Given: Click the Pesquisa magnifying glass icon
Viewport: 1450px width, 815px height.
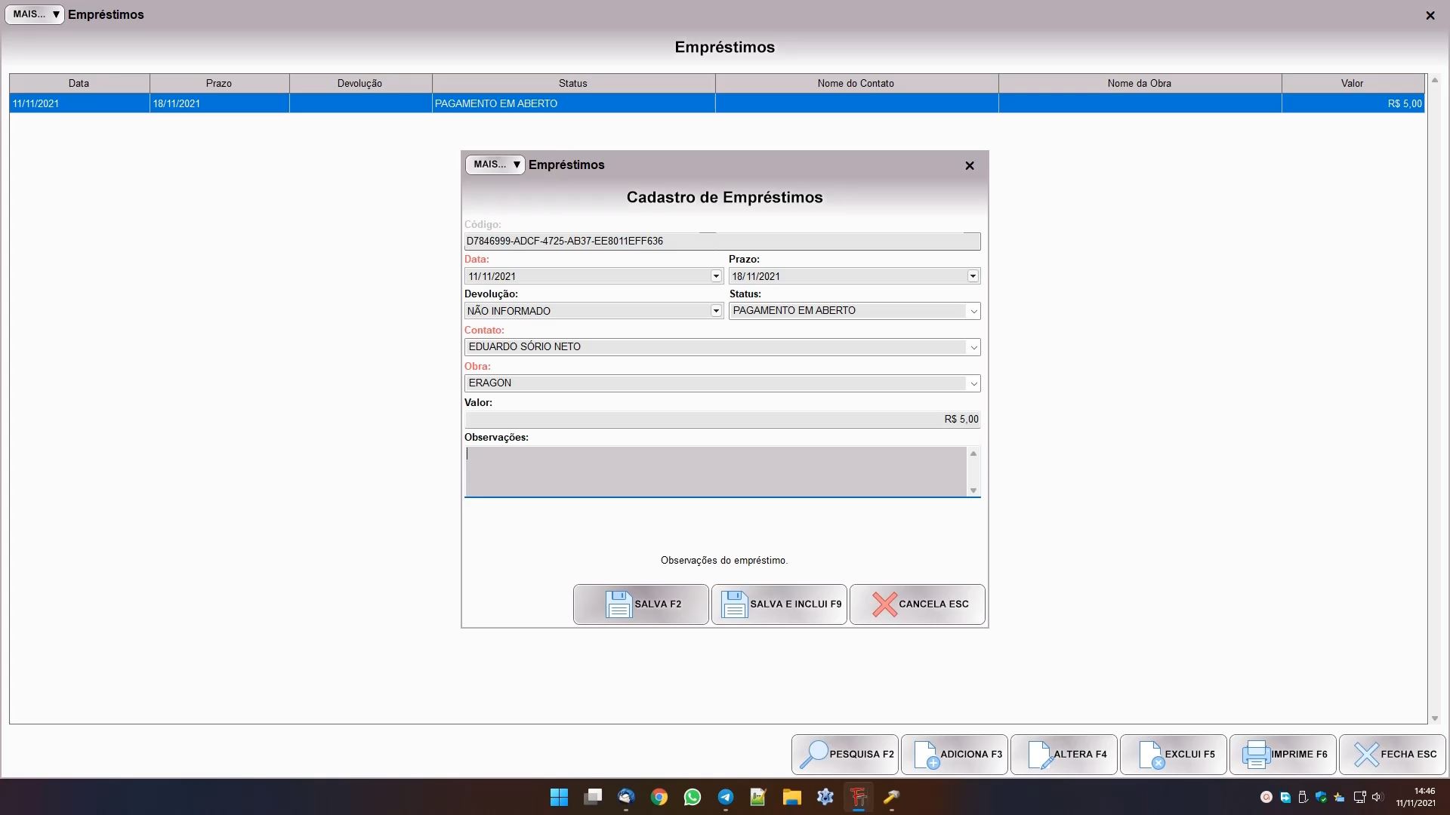Looking at the screenshot, I should tap(813, 755).
